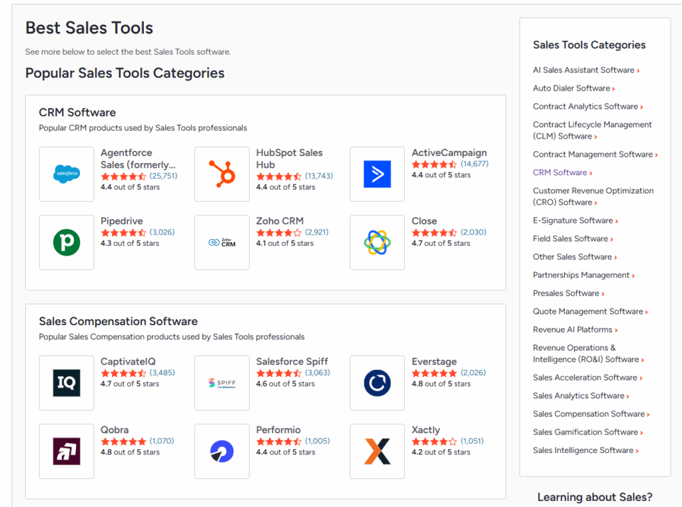682x507 pixels.
Task: View Close's 2,030 reviews count
Action: [474, 233]
